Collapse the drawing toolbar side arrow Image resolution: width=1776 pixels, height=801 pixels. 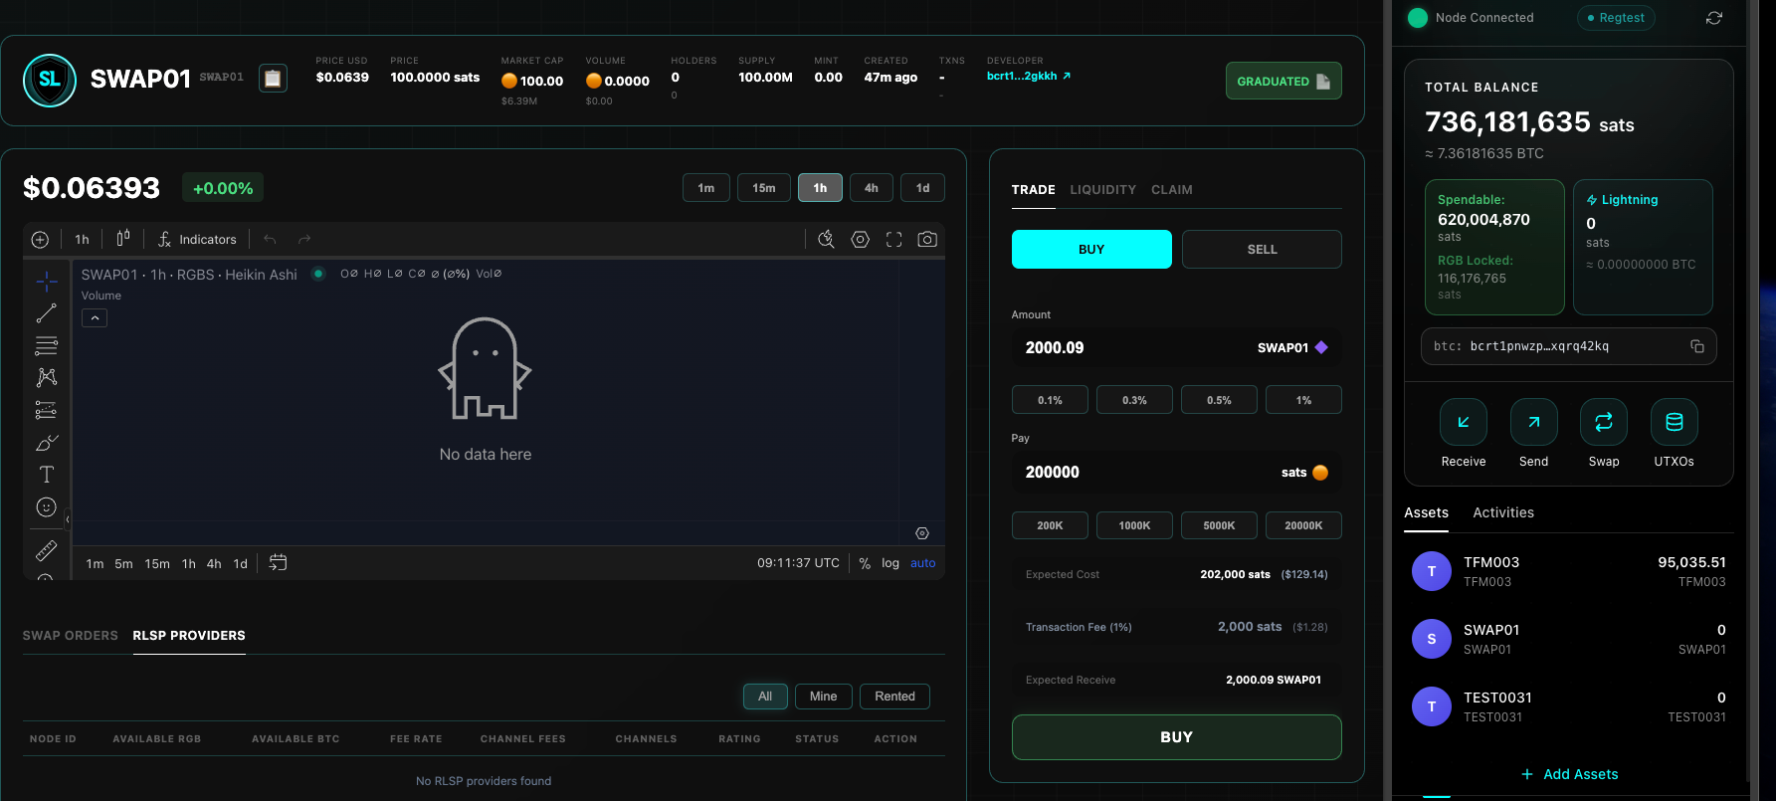point(68,518)
